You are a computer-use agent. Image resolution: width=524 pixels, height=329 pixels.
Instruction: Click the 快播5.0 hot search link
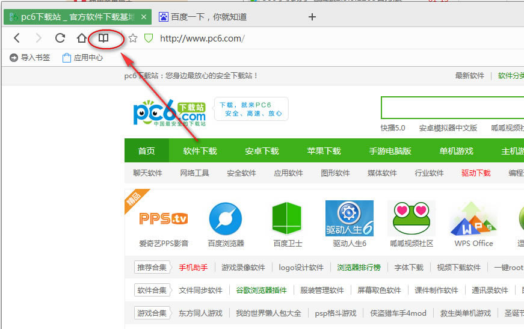393,128
